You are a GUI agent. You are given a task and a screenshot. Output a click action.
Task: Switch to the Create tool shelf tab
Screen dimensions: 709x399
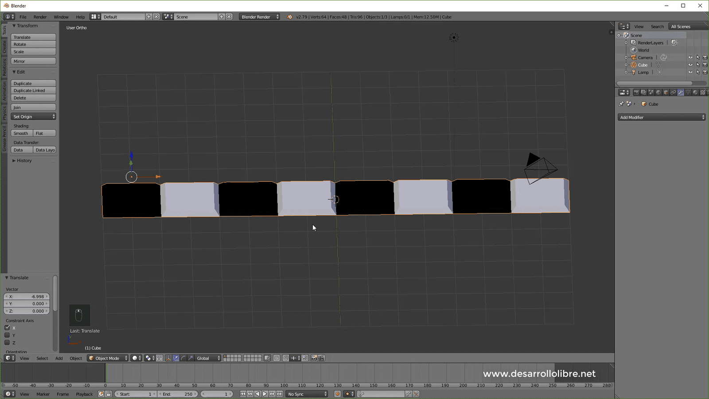(4, 47)
